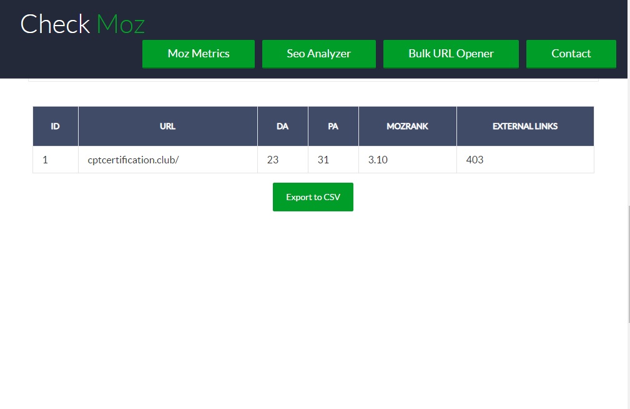The height and width of the screenshot is (409, 630).
Task: Click the ID column header
Action: click(56, 127)
